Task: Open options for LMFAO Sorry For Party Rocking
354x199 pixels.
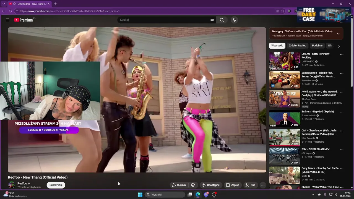Action: coord(342,54)
